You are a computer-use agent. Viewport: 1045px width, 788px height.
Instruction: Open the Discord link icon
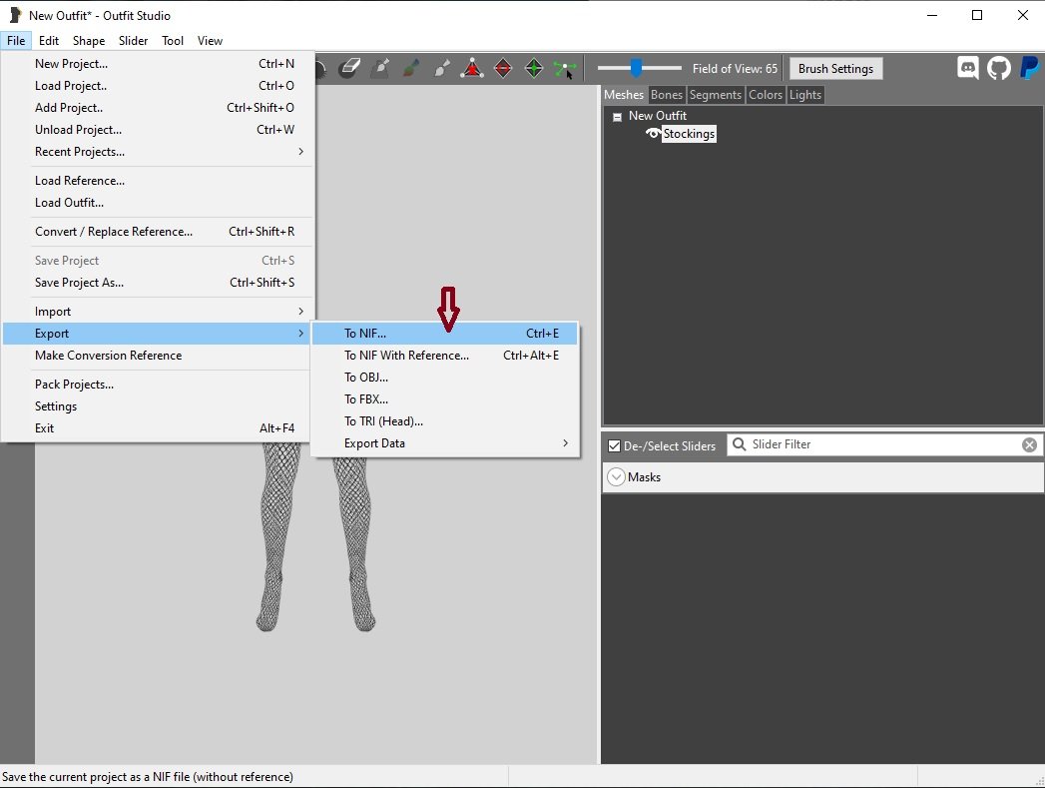(x=967, y=68)
